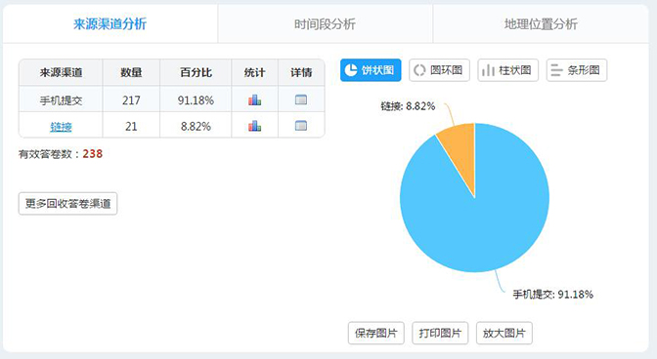Click the 来源渠道 column header

(61, 73)
